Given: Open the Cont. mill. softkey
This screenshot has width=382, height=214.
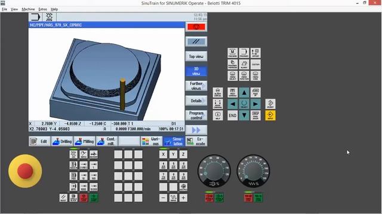Looking at the screenshot, I should coord(107,141).
